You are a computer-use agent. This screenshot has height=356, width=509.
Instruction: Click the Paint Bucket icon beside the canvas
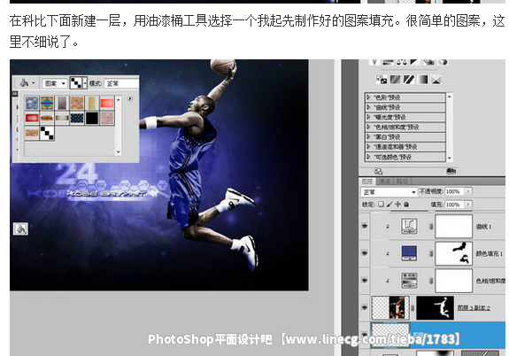tap(20, 229)
